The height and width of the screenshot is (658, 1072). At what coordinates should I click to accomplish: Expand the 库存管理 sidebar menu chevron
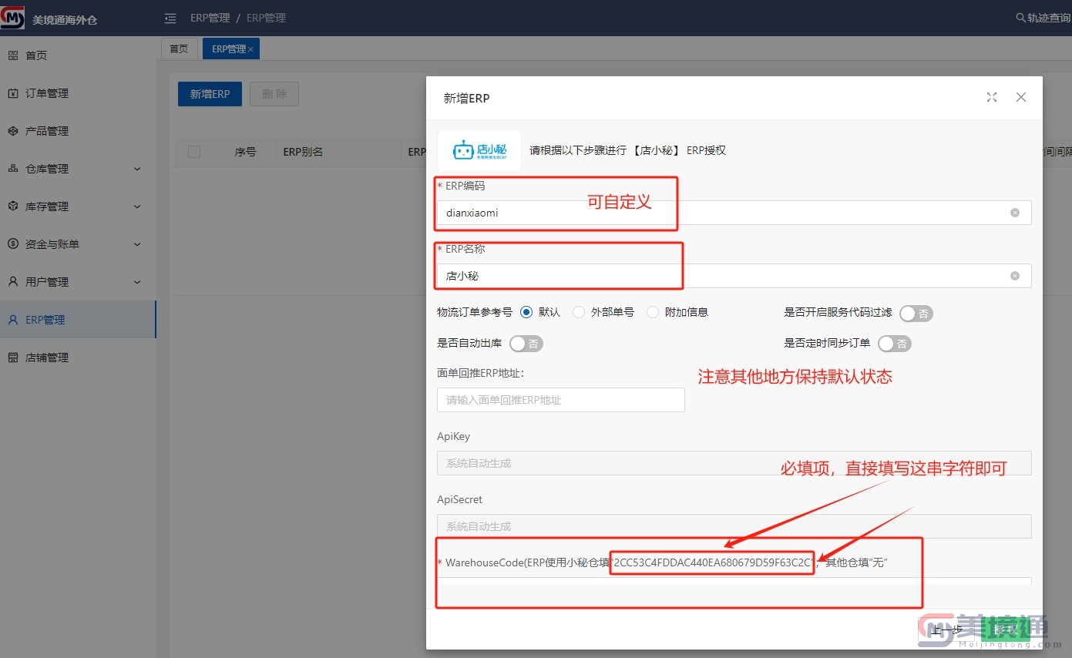pos(137,206)
